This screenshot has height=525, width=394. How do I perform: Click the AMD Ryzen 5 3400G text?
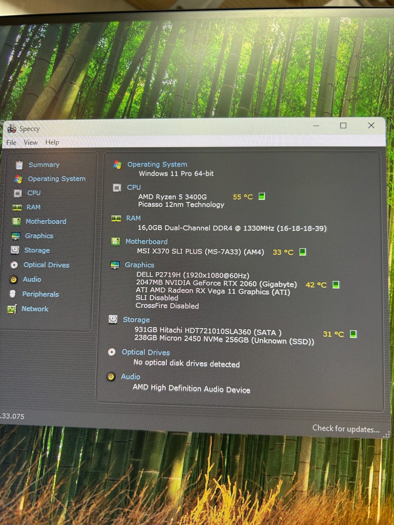tap(172, 197)
